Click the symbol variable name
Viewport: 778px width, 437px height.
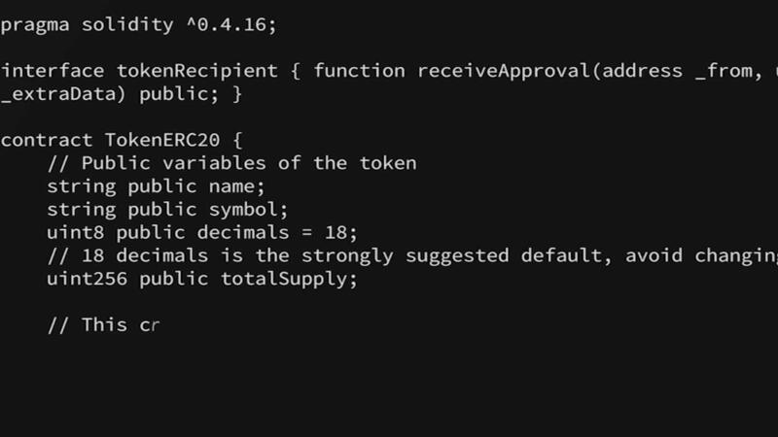(242, 210)
